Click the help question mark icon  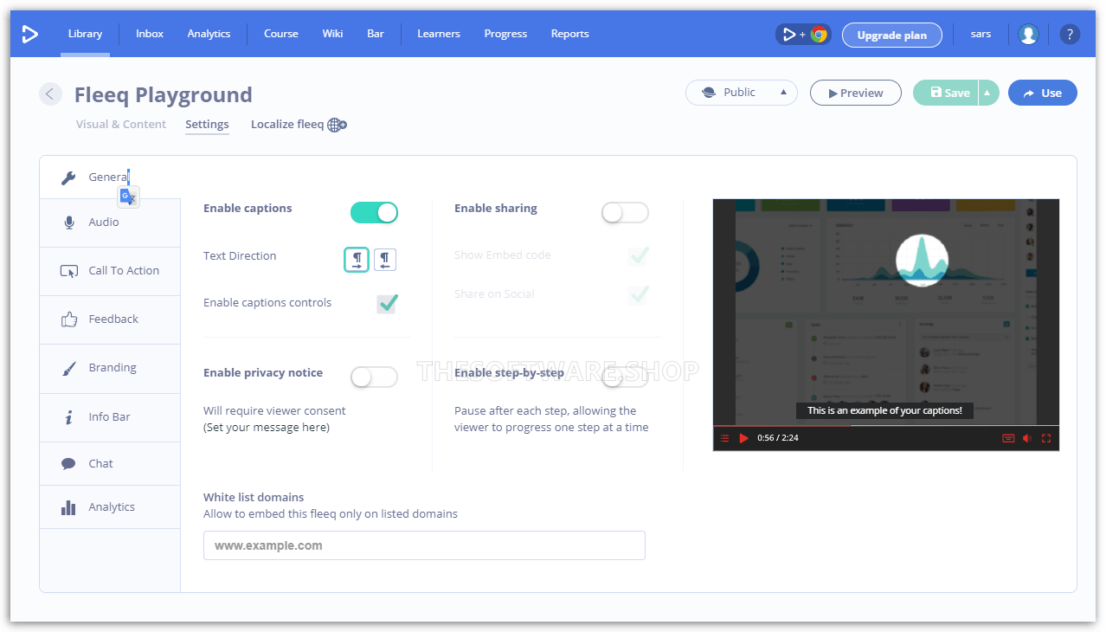[1070, 35]
